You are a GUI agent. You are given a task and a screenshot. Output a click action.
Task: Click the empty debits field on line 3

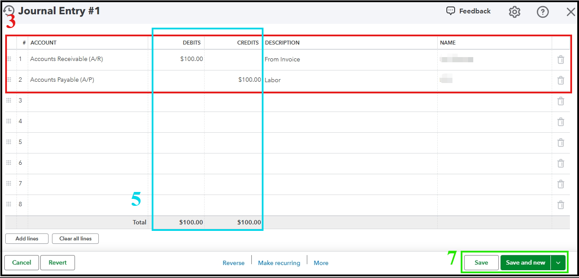177,101
